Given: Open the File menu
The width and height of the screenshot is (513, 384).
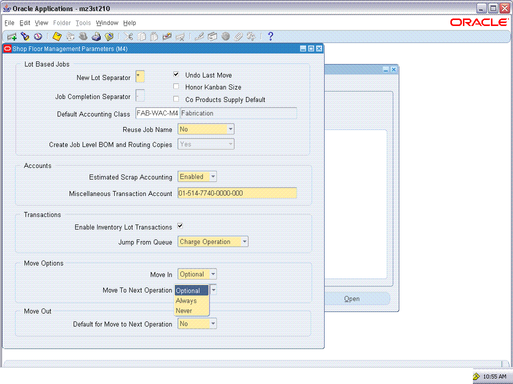Looking at the screenshot, I should tap(10, 23).
